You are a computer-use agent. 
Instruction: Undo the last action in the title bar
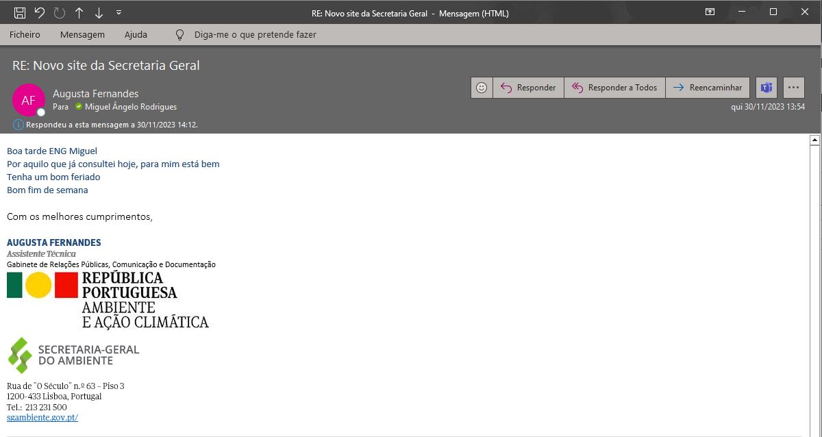(40, 12)
